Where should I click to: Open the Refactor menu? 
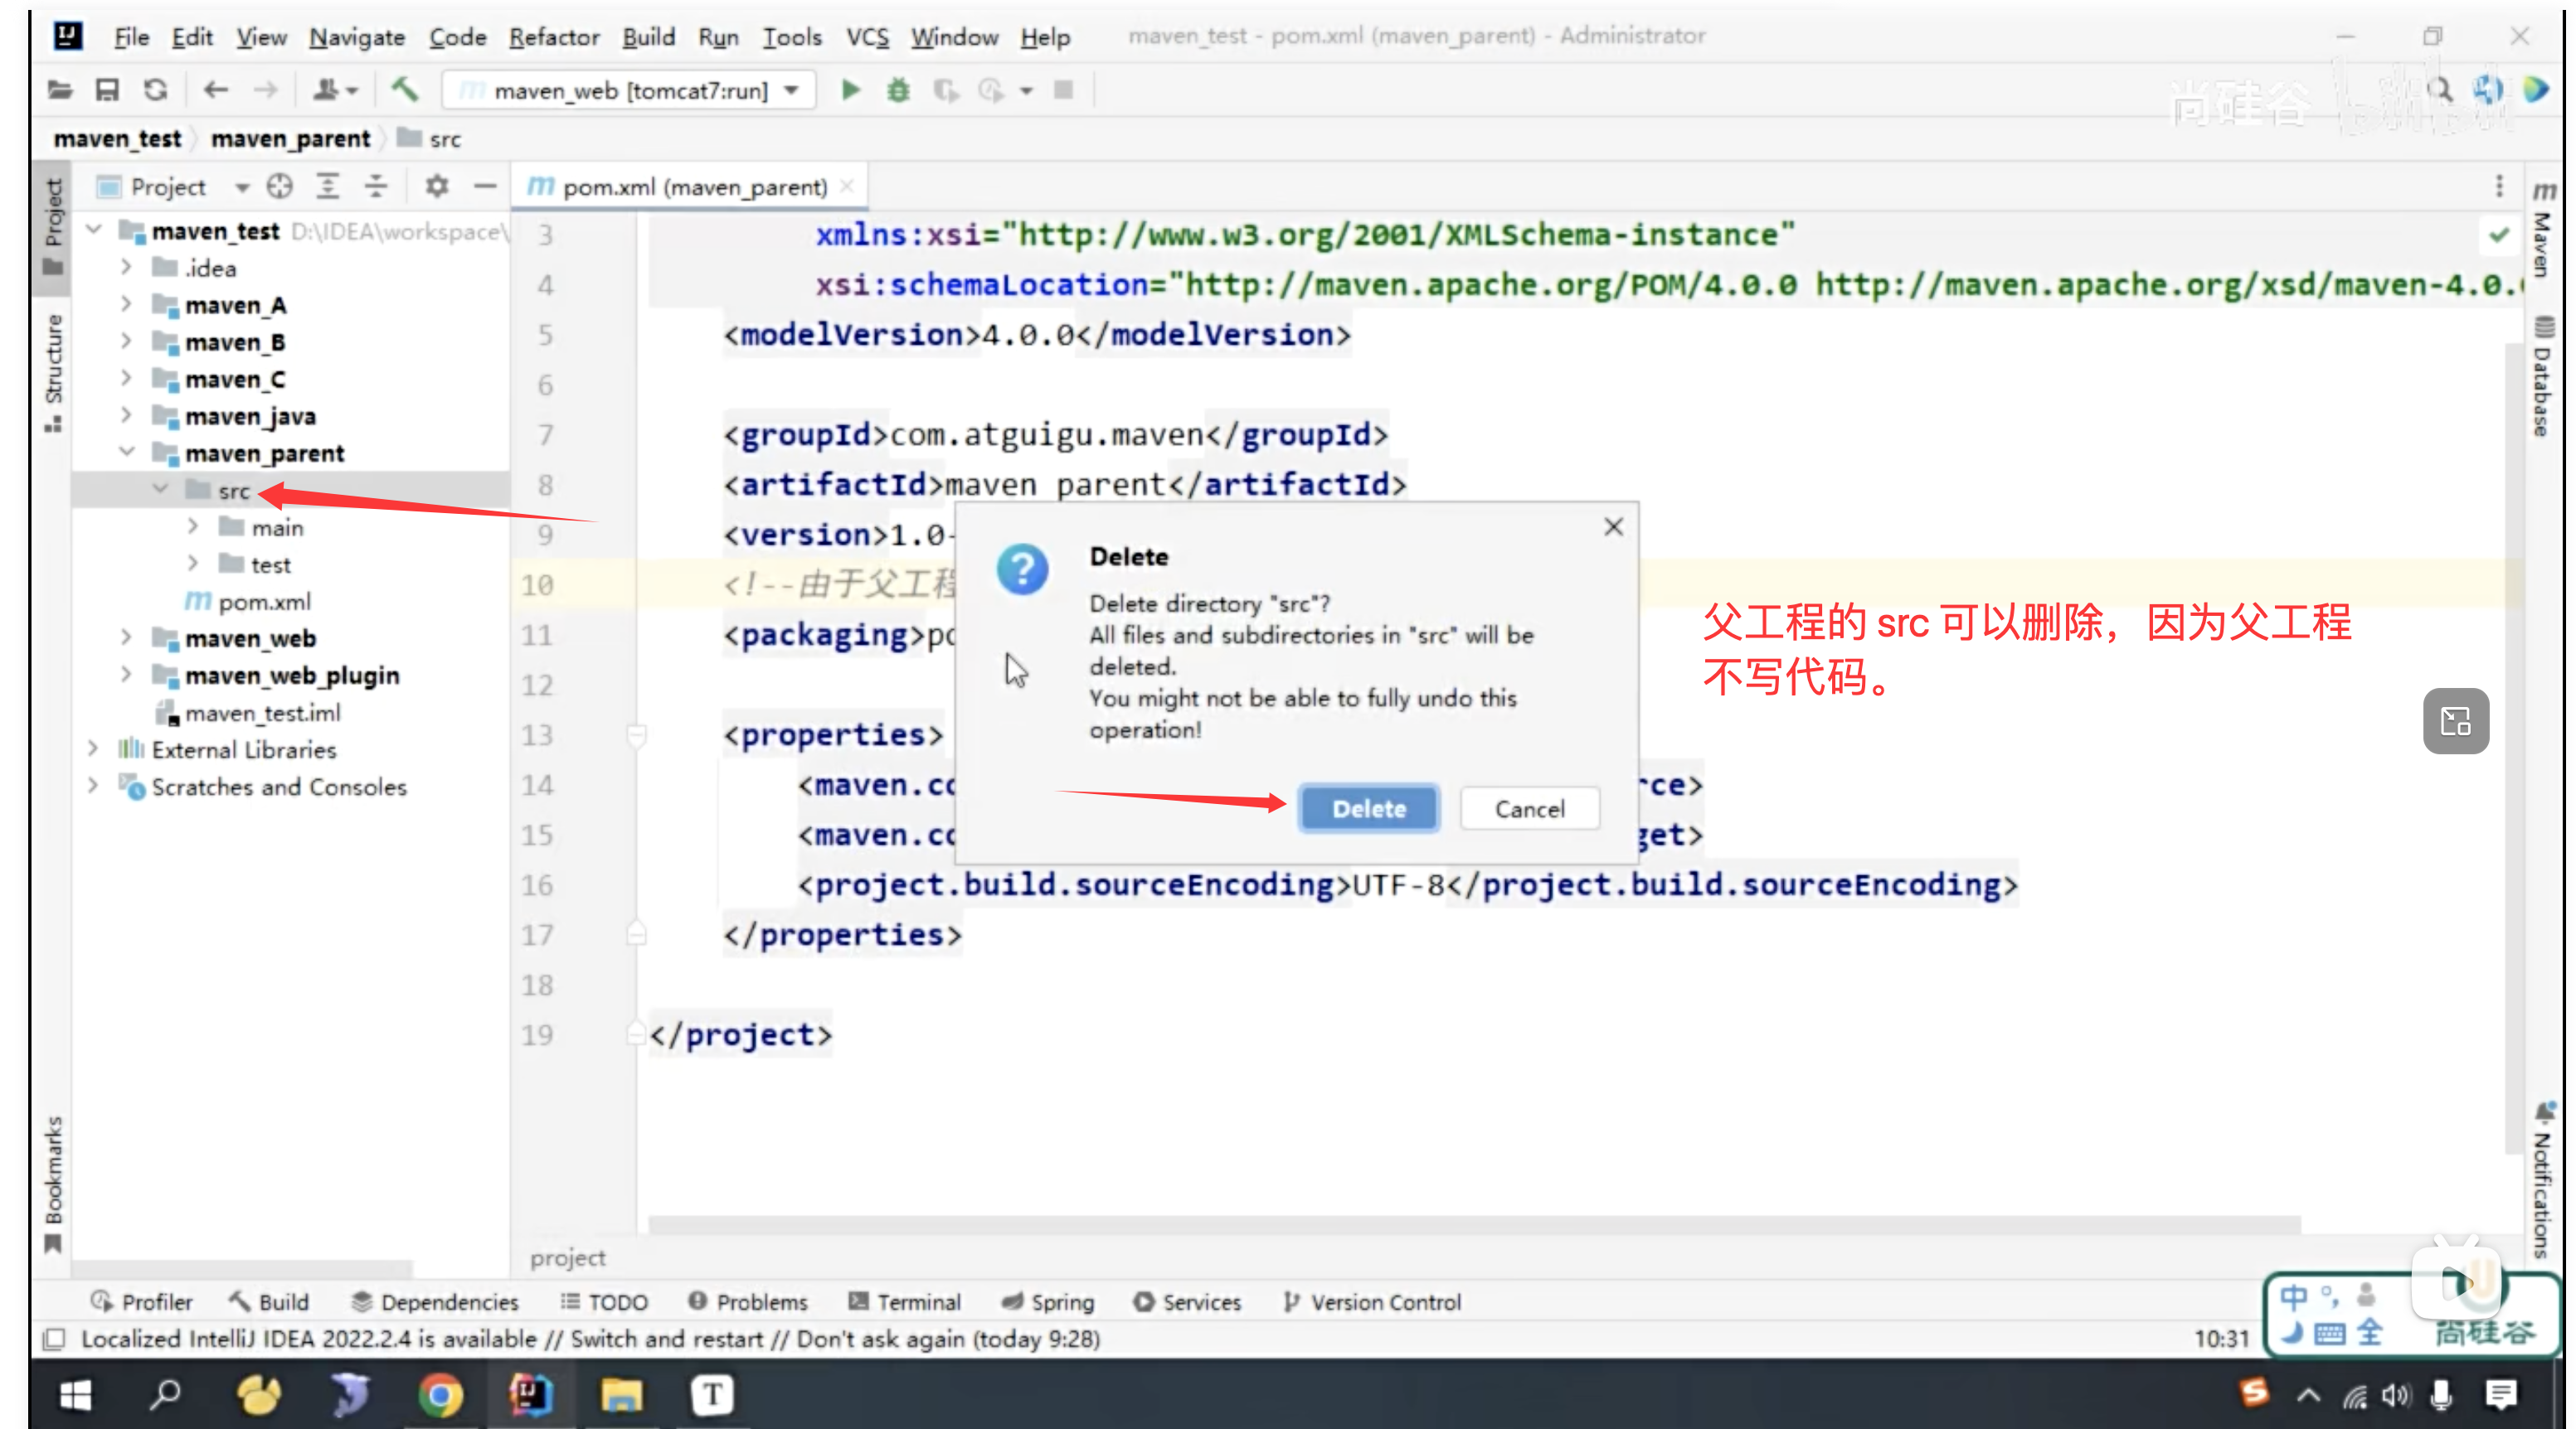(553, 37)
